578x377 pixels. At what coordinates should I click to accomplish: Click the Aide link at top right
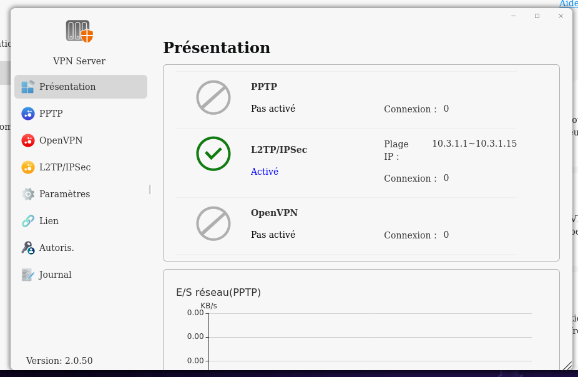point(568,4)
